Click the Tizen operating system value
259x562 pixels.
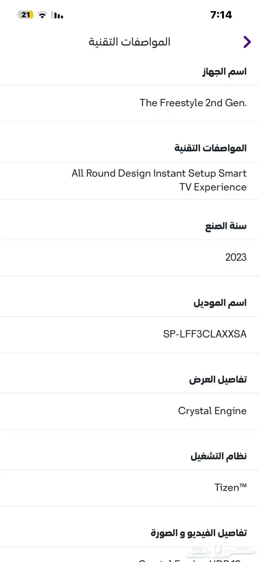230,487
